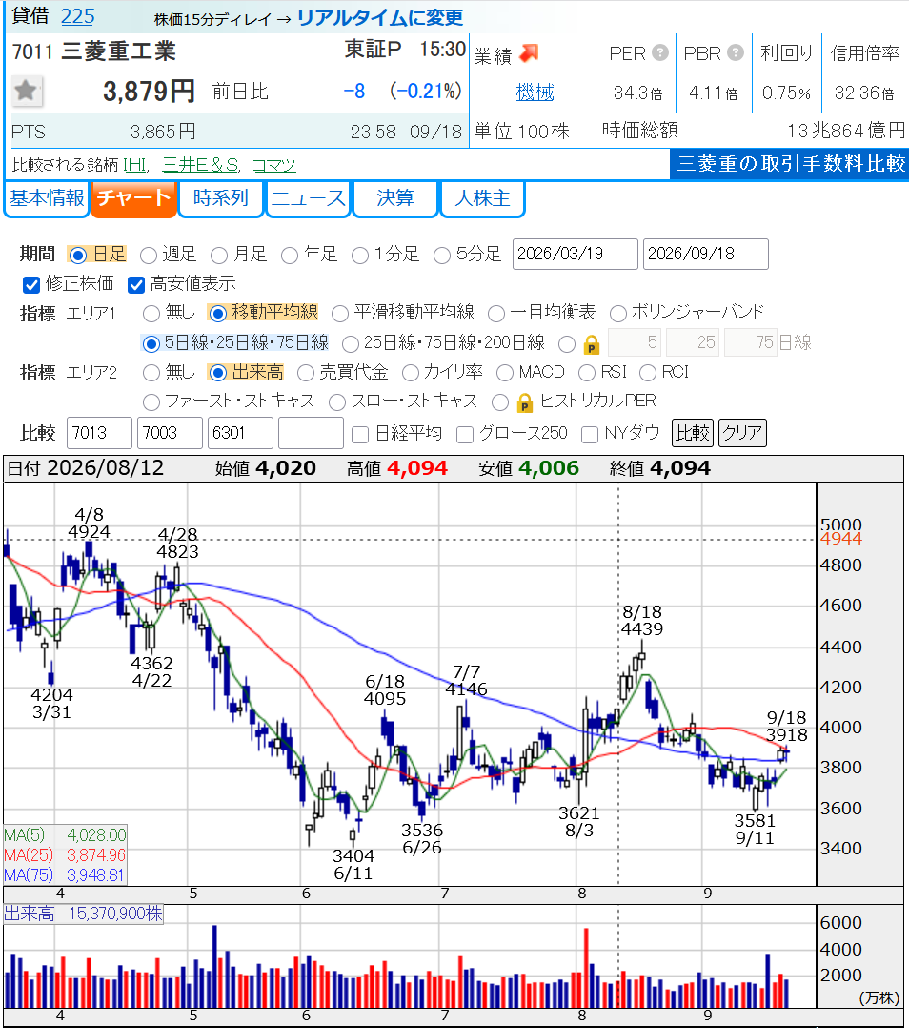
Task: Choose 25日線・75日線・200日線 option
Action: (x=351, y=343)
